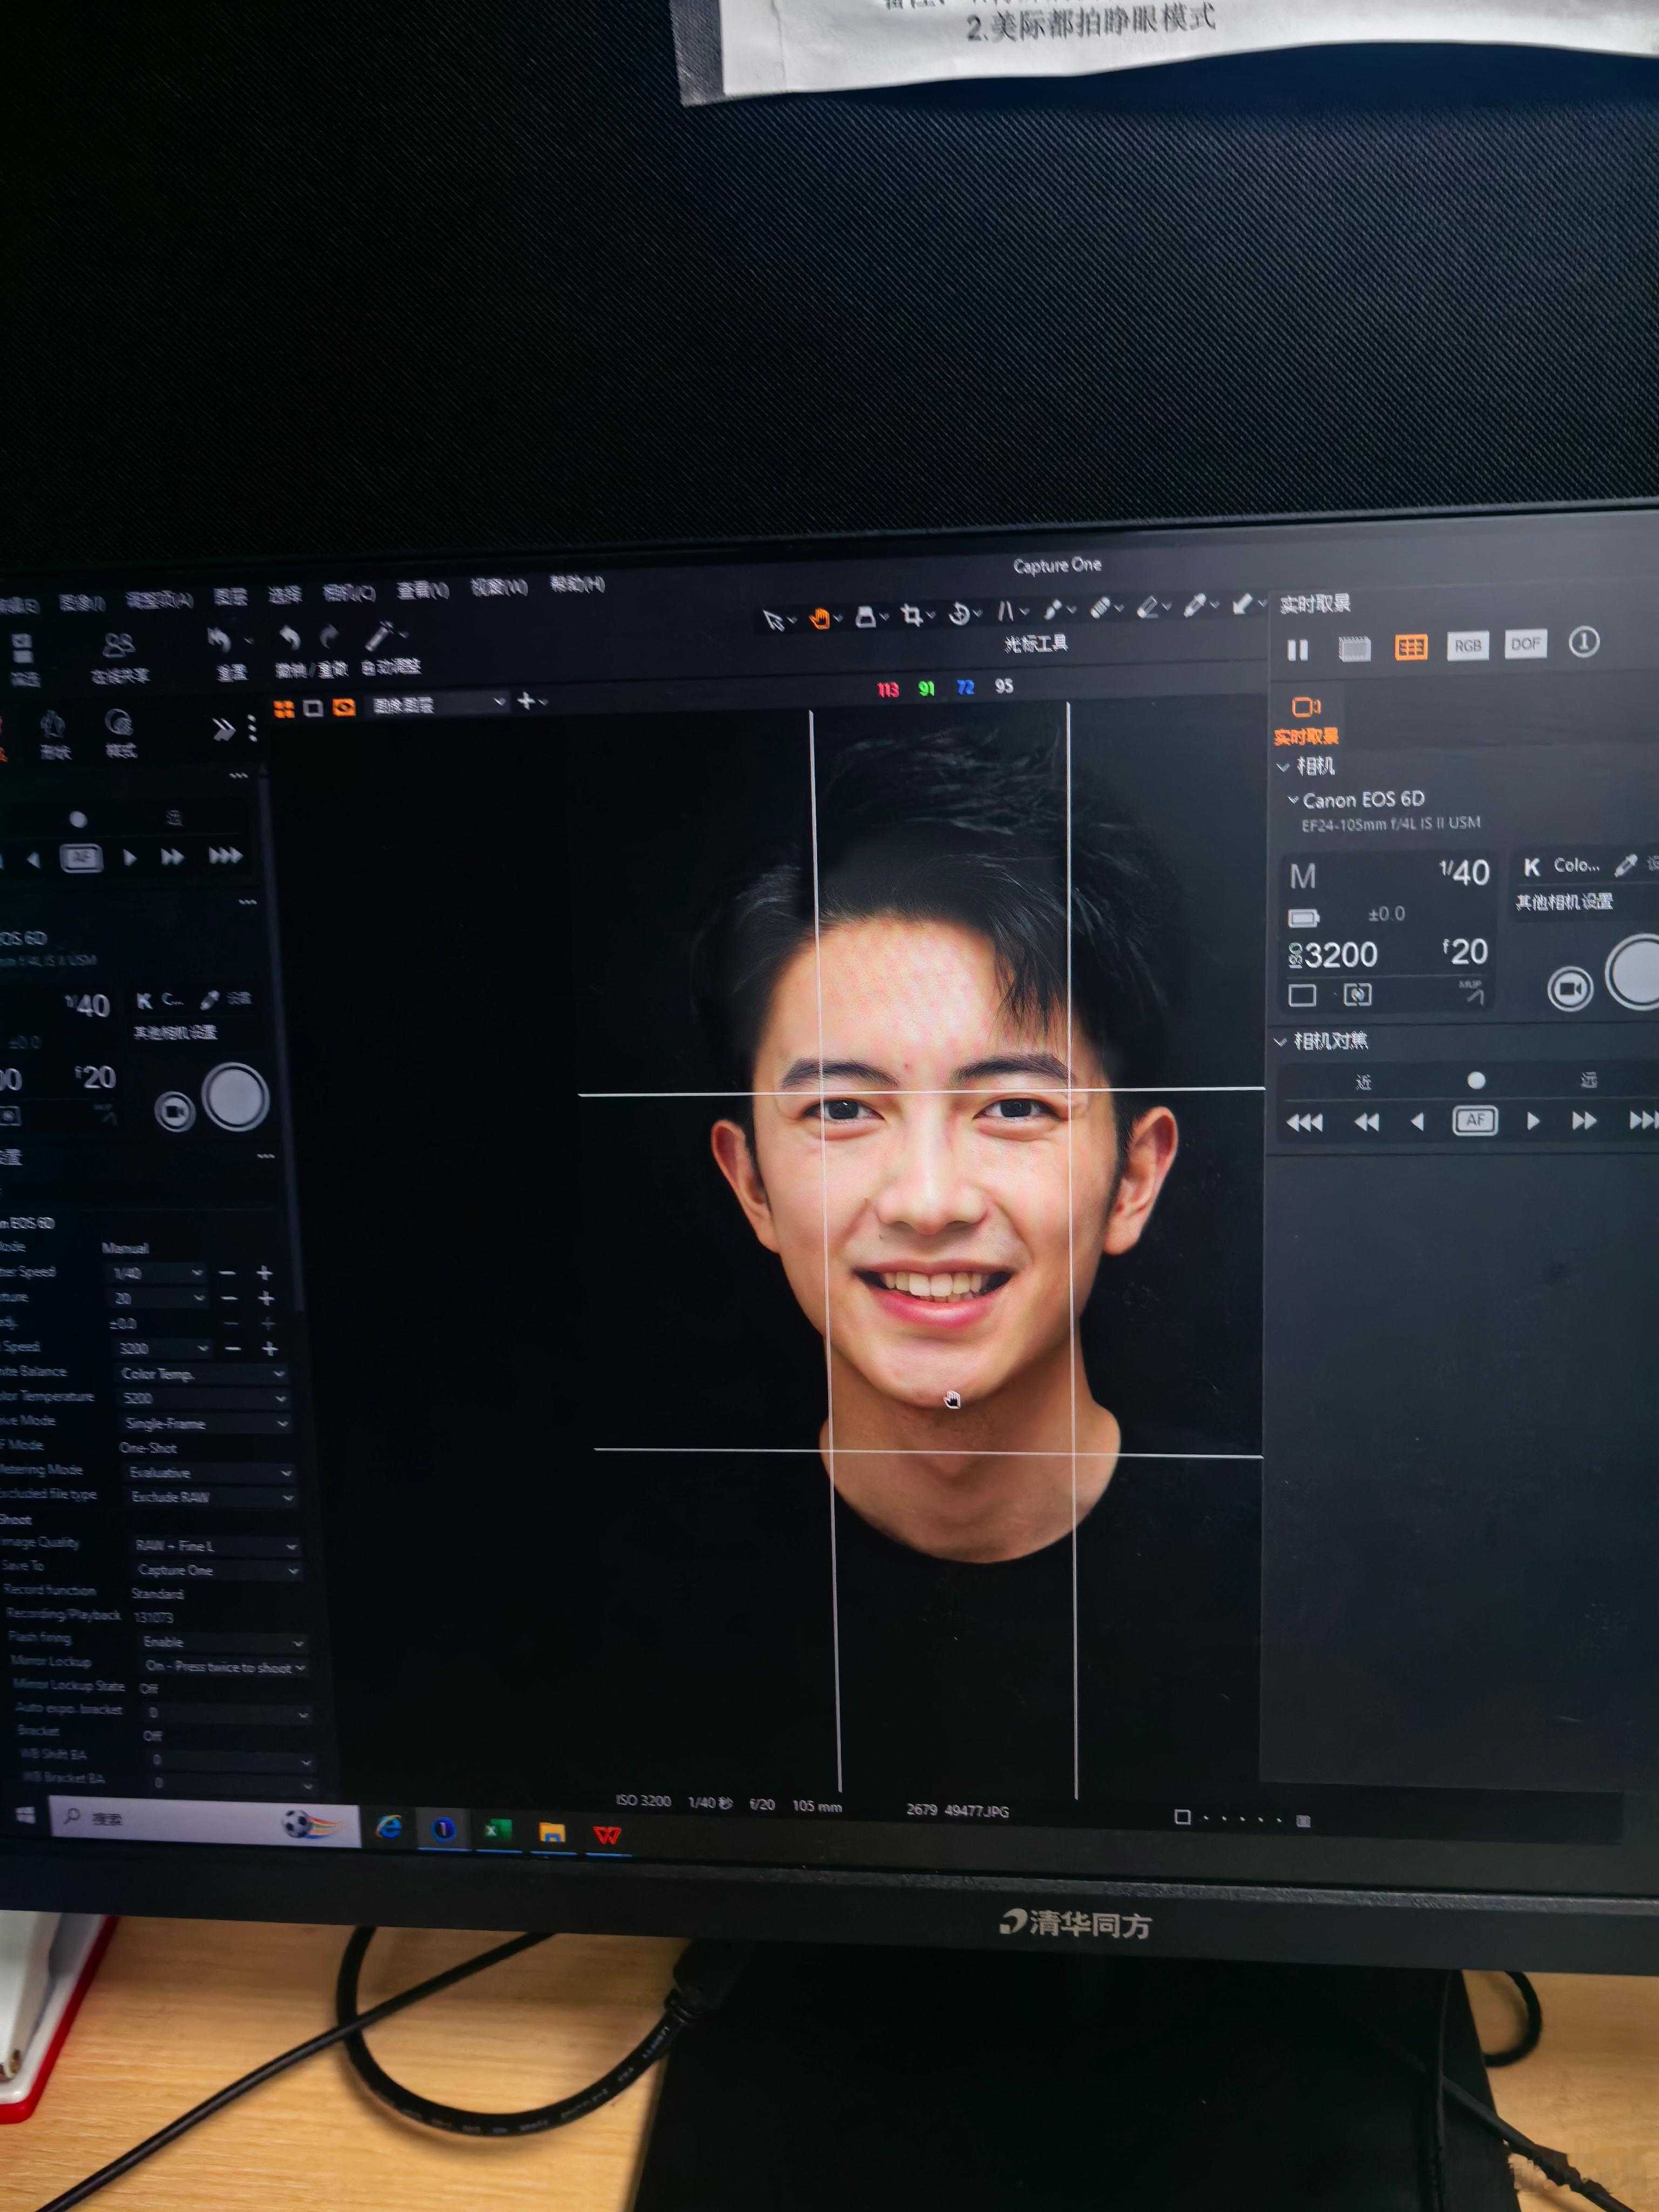Click the overlay frame icon in Live View
Image resolution: width=1659 pixels, height=2212 pixels.
pyautogui.click(x=1354, y=649)
